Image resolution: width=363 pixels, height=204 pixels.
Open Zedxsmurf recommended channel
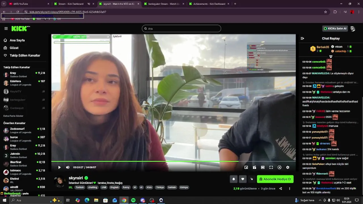coord(24,131)
